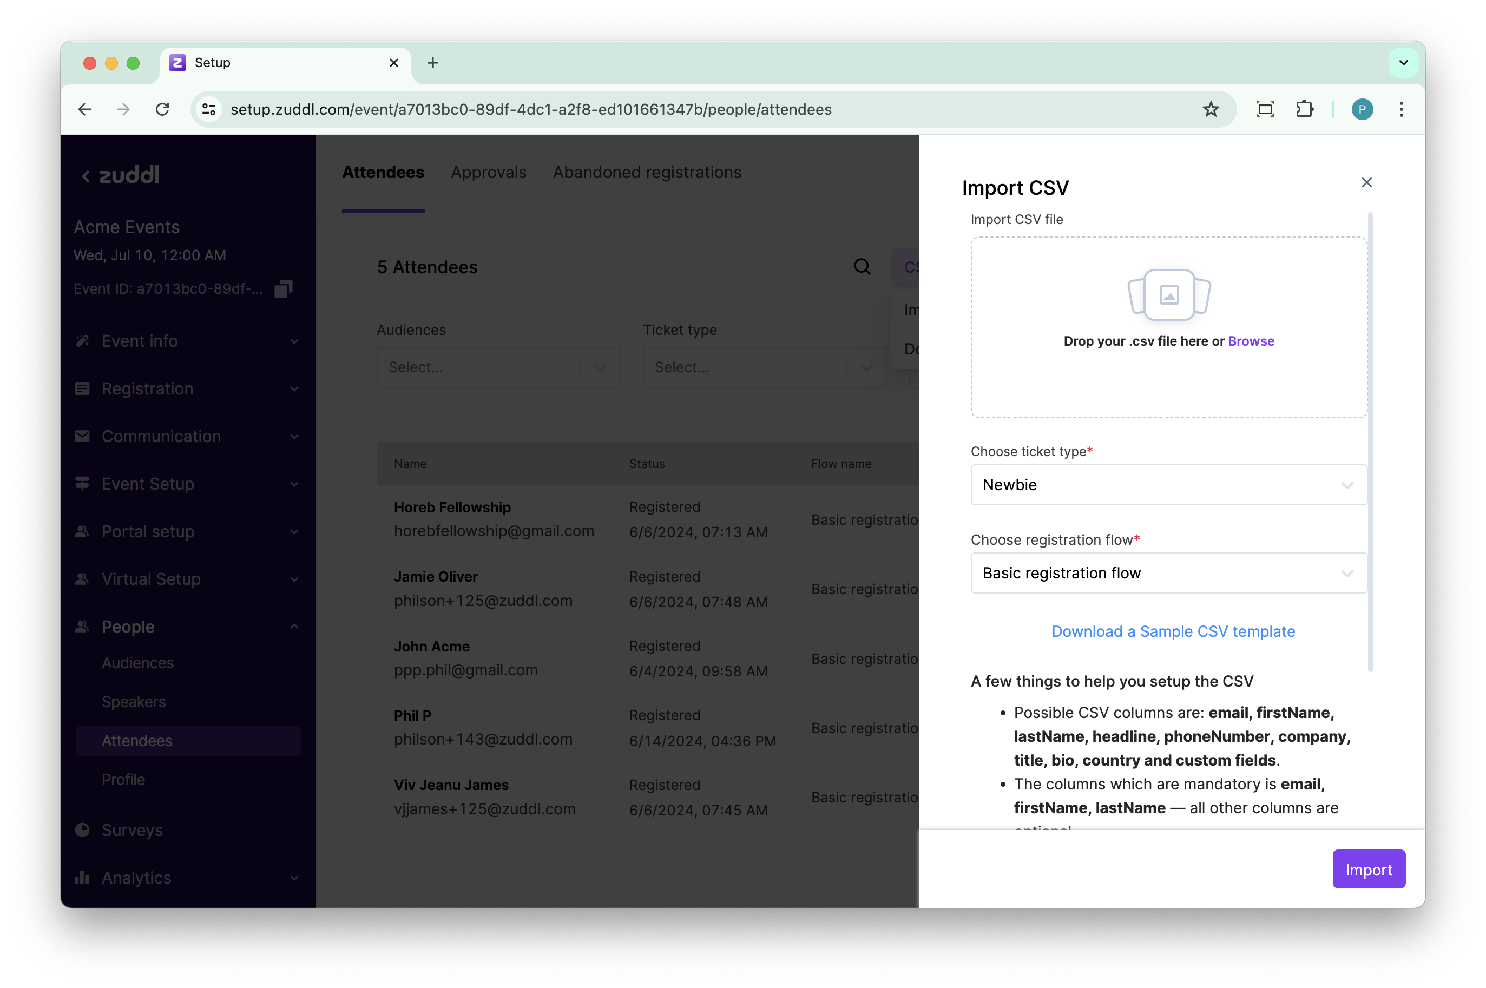Go back via zuddl logo arrow
Screen dimensions: 1486x988
tap(87, 176)
